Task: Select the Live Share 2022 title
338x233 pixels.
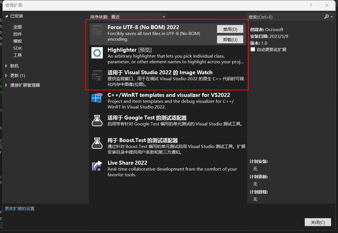Action: point(127,163)
